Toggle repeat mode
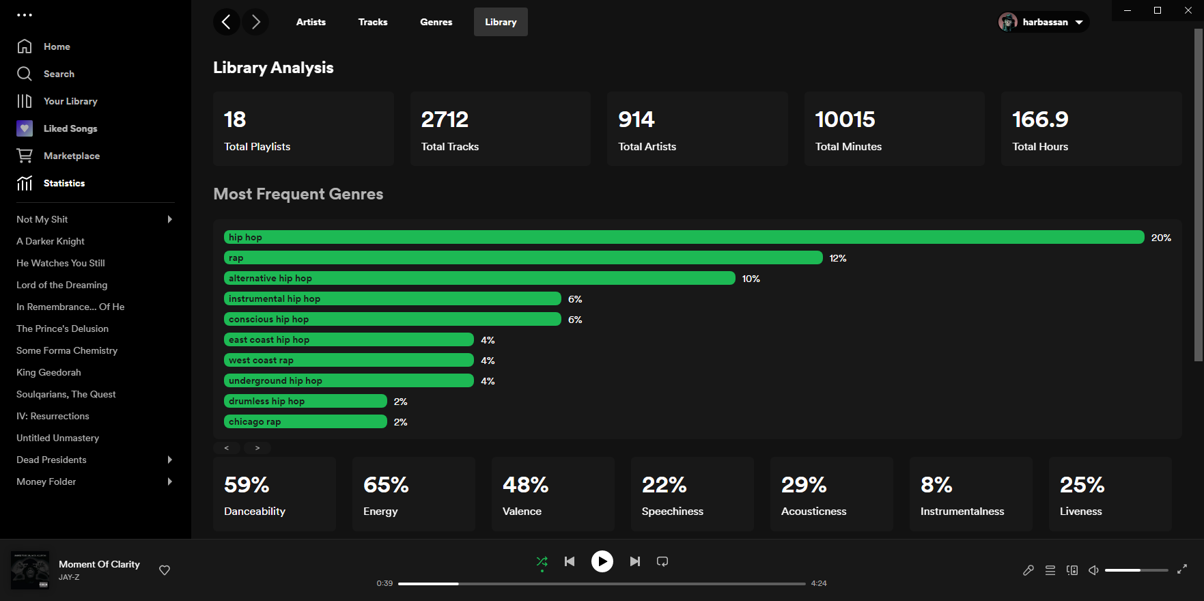The height and width of the screenshot is (601, 1204). pyautogui.click(x=662, y=561)
